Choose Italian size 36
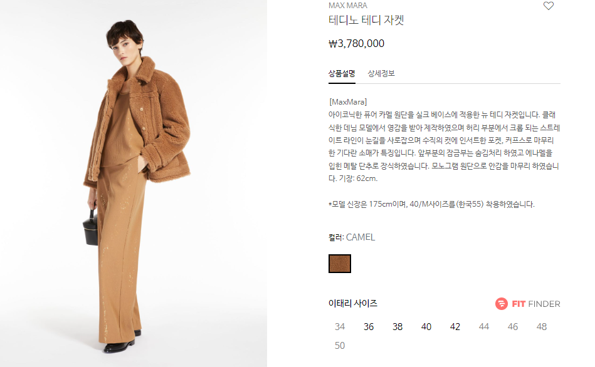 (369, 326)
